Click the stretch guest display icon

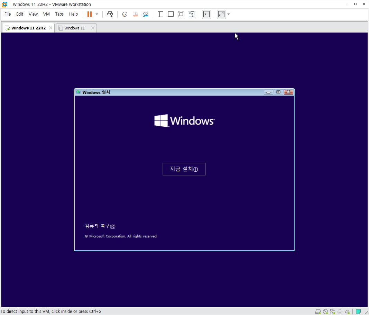221,14
